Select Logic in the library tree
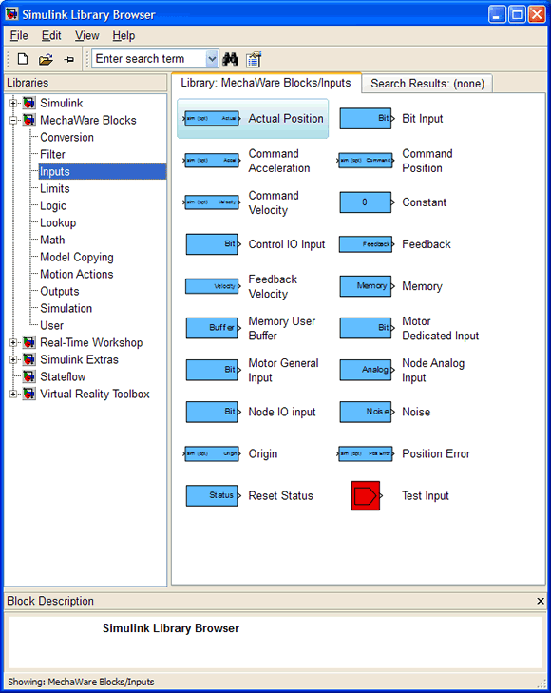Image resolution: width=551 pixels, height=693 pixels. click(53, 206)
